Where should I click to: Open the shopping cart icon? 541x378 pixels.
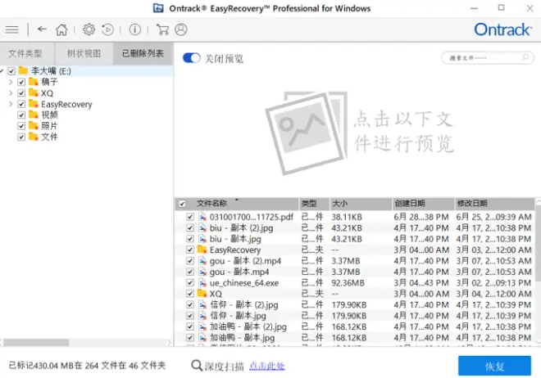coord(162,29)
